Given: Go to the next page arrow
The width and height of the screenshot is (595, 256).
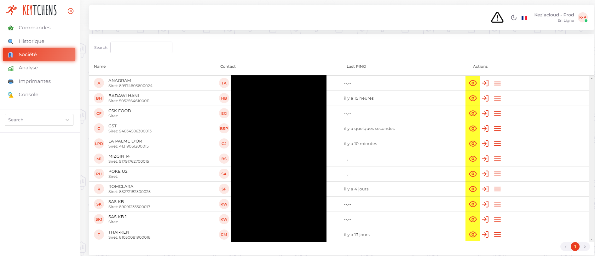Looking at the screenshot, I should [x=585, y=247].
